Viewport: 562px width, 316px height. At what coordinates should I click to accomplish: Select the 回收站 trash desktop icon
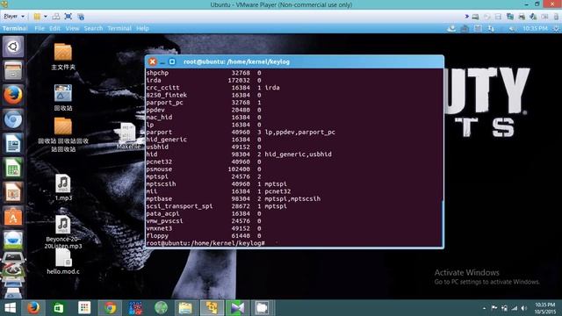pos(63,97)
